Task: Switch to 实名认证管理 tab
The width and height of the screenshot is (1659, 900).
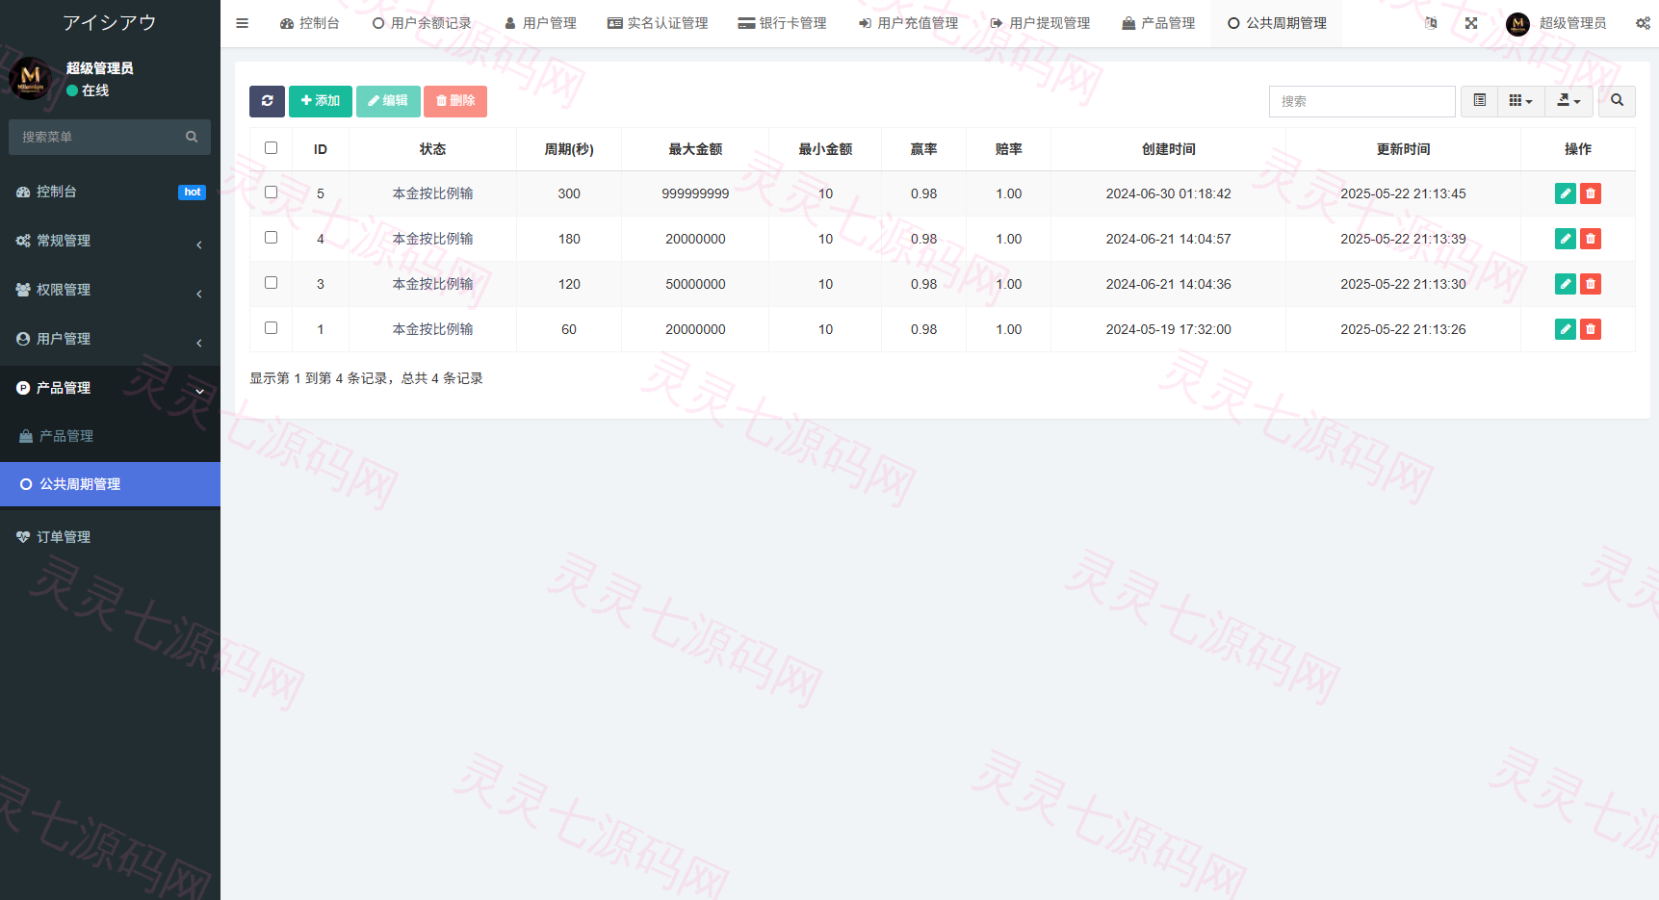Action: (658, 23)
